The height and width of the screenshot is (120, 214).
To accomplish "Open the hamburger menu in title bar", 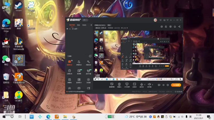I will coord(171,20).
